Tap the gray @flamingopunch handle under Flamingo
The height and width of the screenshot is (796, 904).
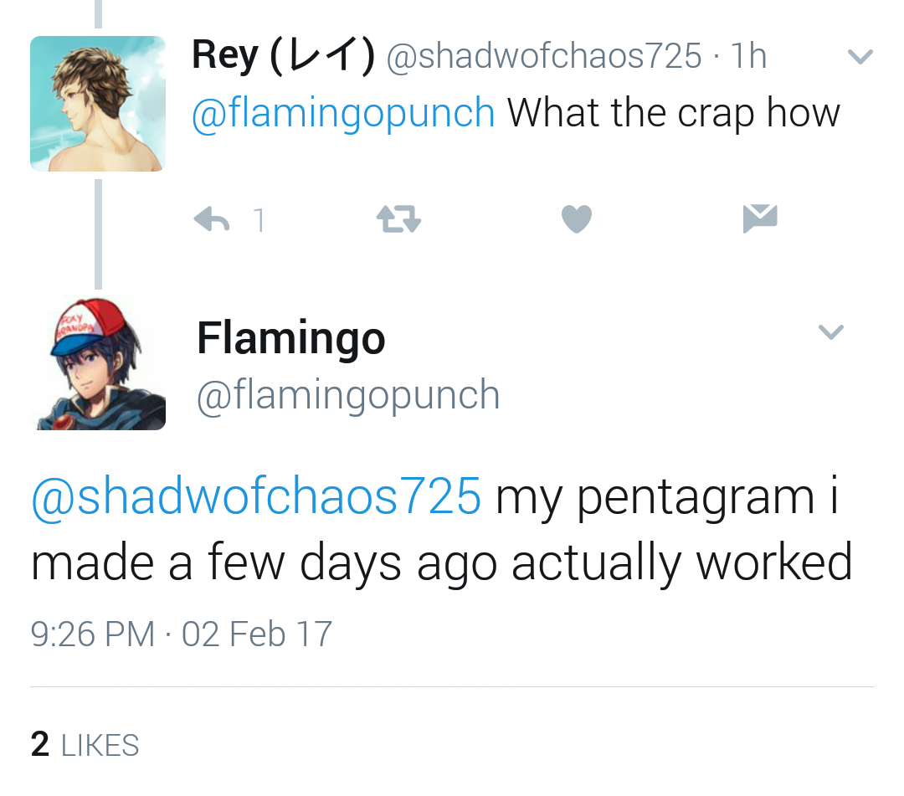tap(348, 394)
